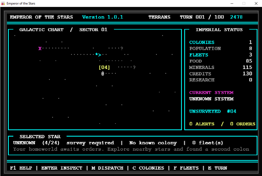Click SELECTED STAR panel title
Screen dimensions: 262x176
point(40,137)
